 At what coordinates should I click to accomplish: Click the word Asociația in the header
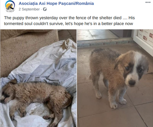point(28,3)
